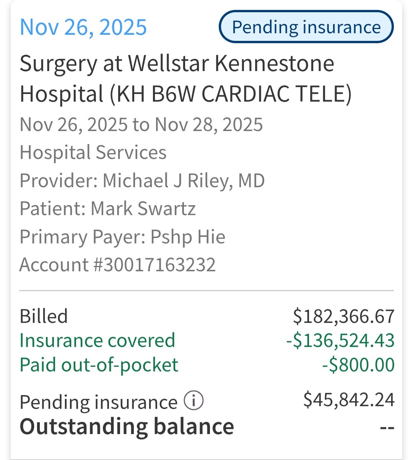The image size is (413, 460).
Task: Select the Surgery at Wellstar Kennestone Hospital title
Action: [185, 78]
